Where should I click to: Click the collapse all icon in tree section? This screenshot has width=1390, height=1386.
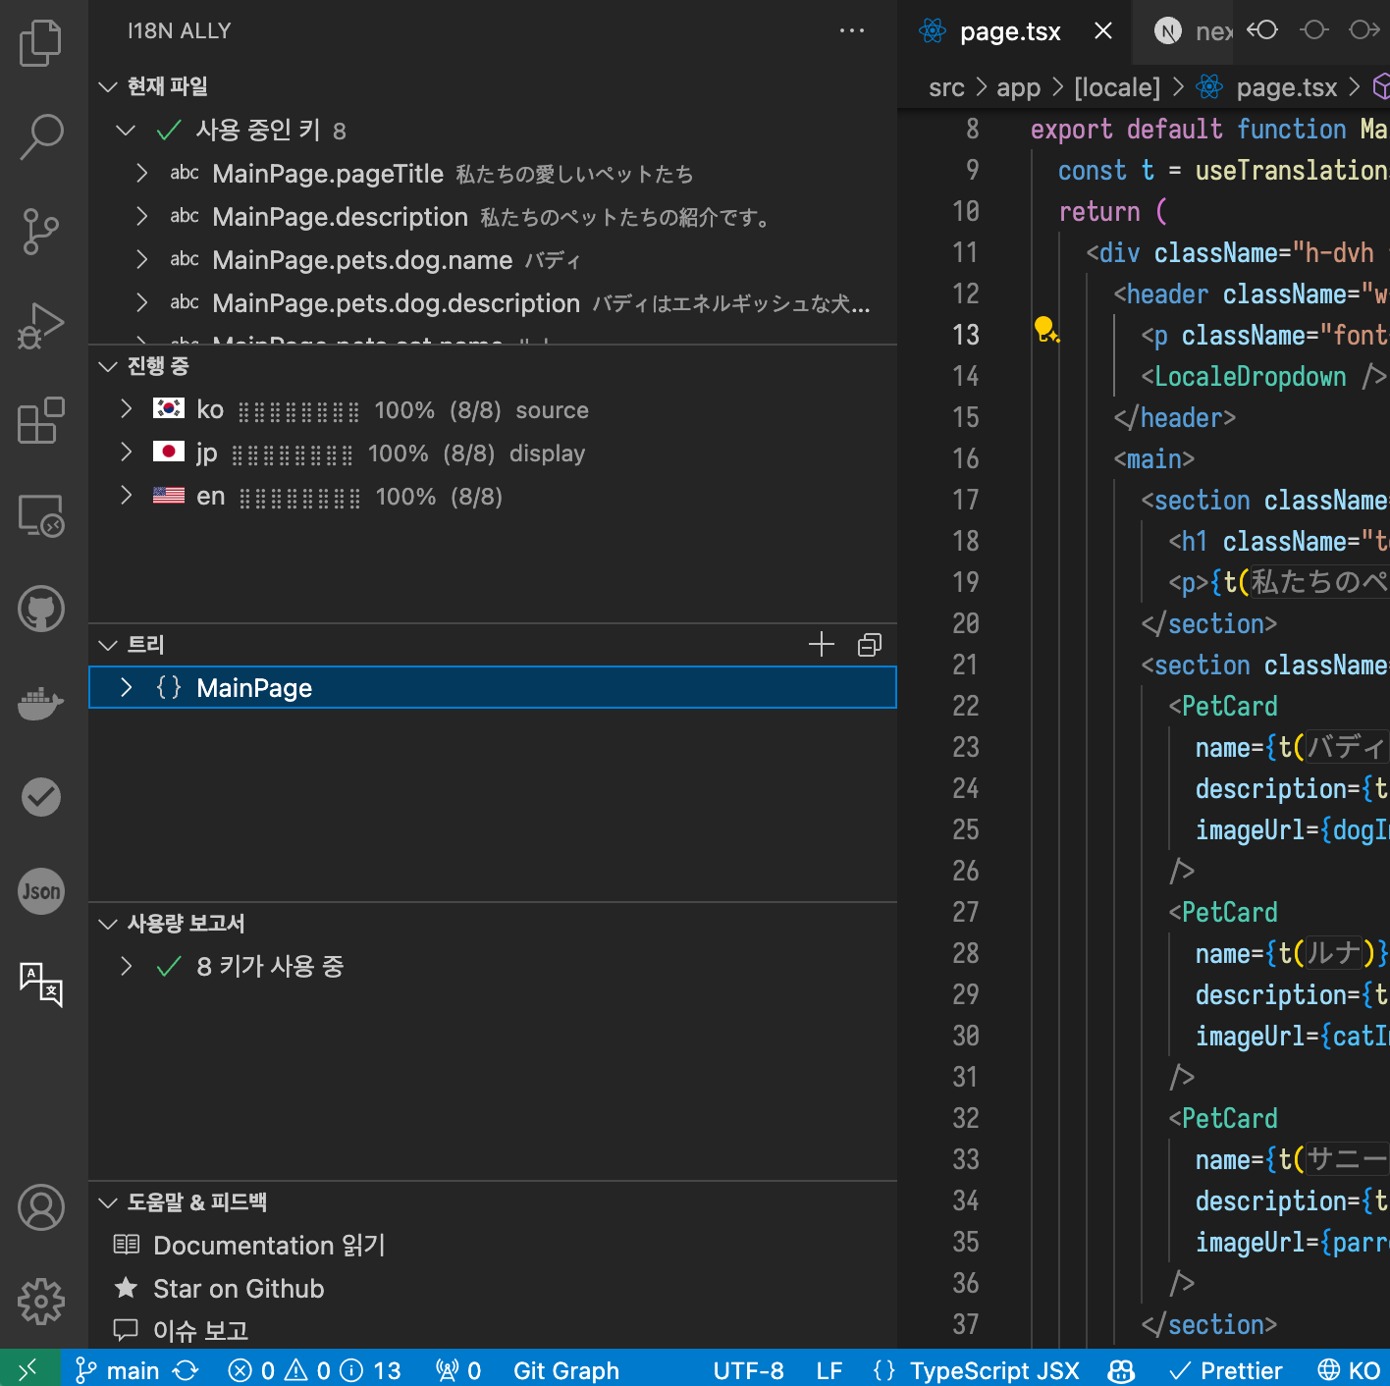pyautogui.click(x=870, y=645)
